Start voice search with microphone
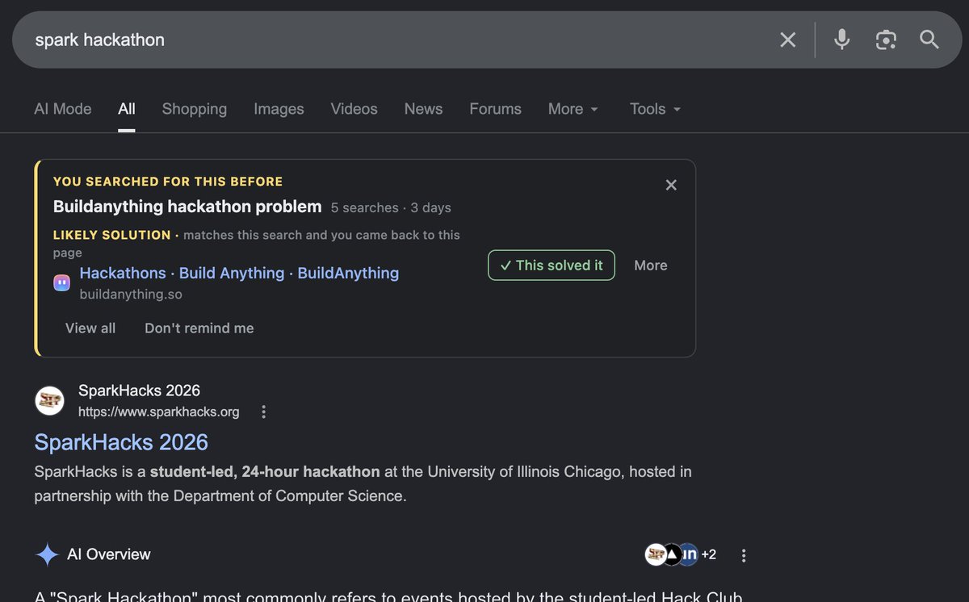Viewport: 969px width, 602px height. pyautogui.click(x=841, y=40)
